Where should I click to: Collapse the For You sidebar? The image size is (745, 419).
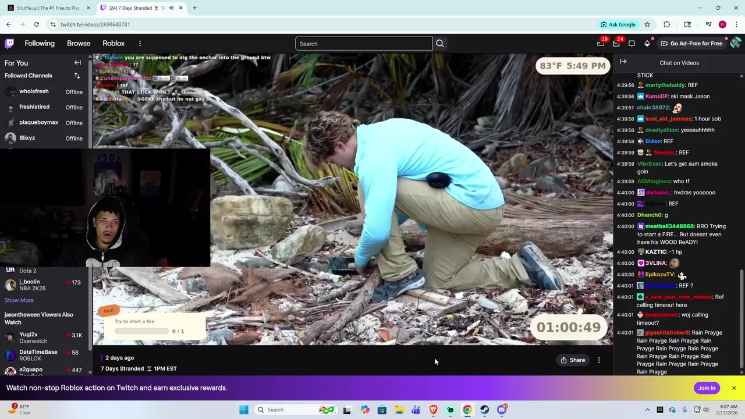tap(77, 63)
